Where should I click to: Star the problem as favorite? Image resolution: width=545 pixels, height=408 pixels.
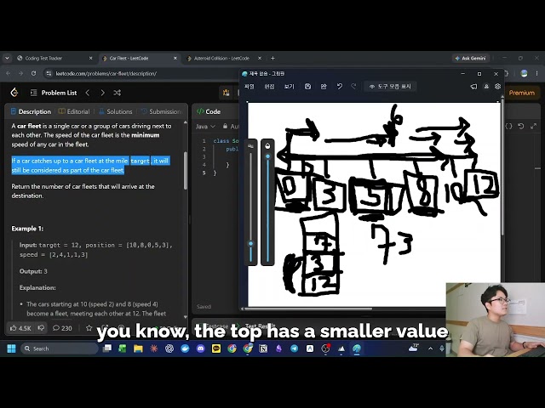tap(89, 328)
